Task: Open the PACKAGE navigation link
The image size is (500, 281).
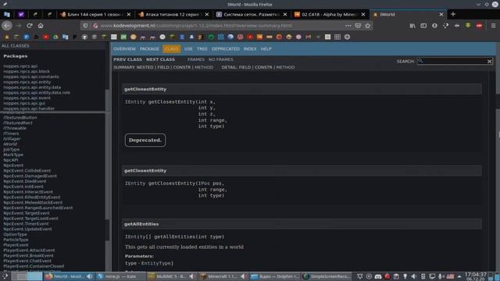Action: point(149,48)
